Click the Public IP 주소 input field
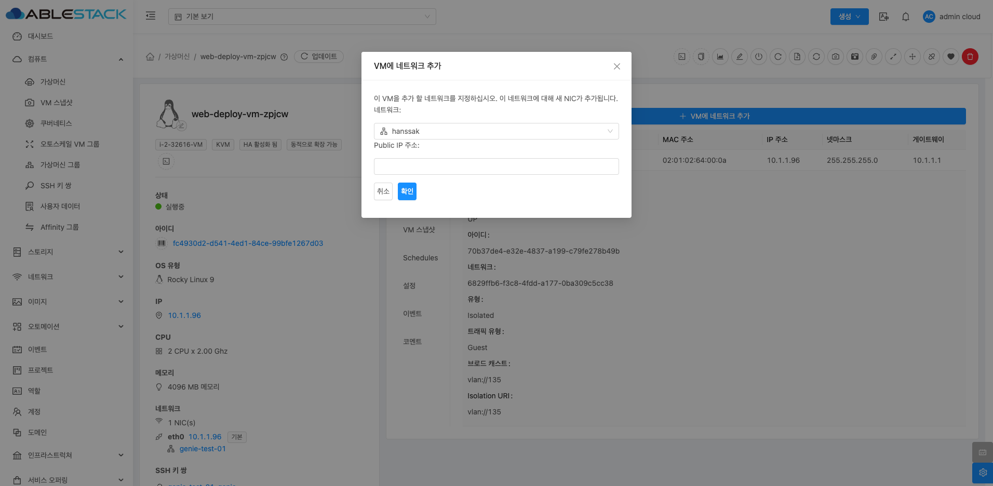 (496, 166)
